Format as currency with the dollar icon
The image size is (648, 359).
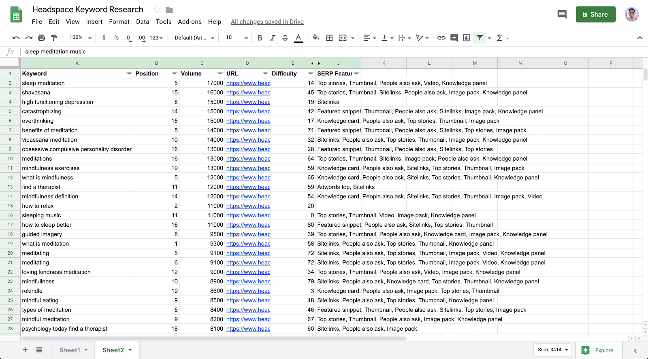pos(104,38)
